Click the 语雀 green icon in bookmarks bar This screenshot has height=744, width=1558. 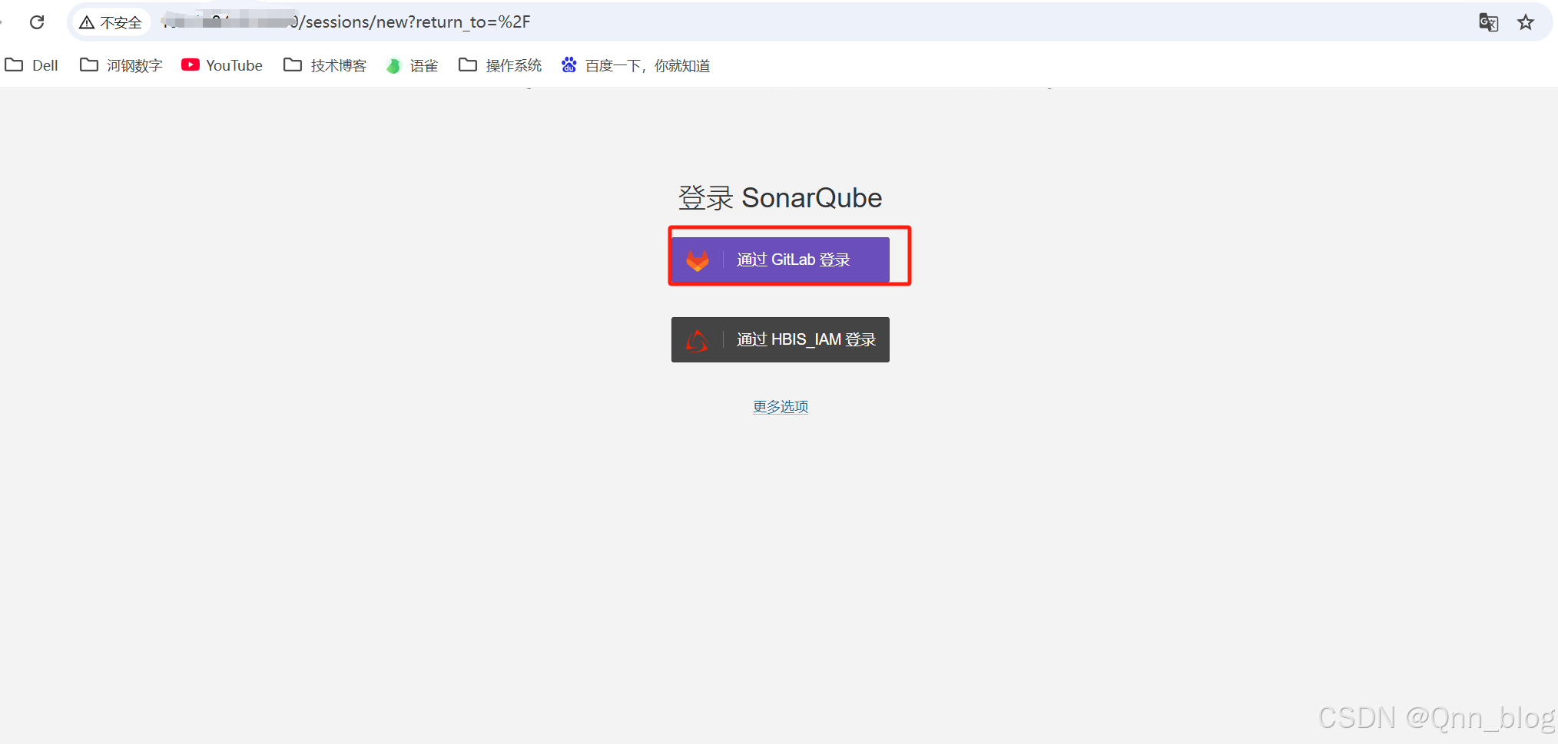393,65
